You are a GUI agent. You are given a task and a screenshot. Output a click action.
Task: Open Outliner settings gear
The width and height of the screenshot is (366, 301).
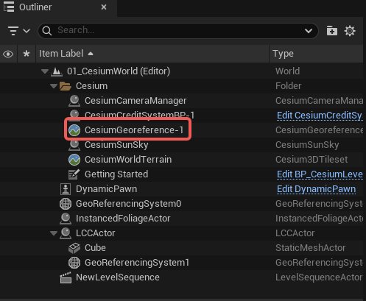[350, 31]
